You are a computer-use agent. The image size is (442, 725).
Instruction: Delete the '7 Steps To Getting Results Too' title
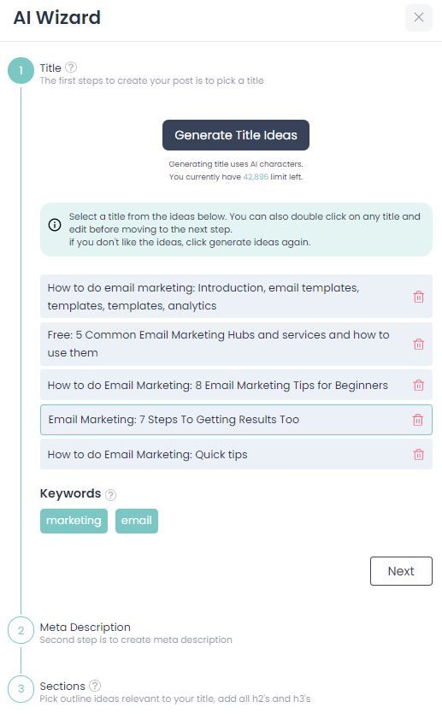[417, 420]
